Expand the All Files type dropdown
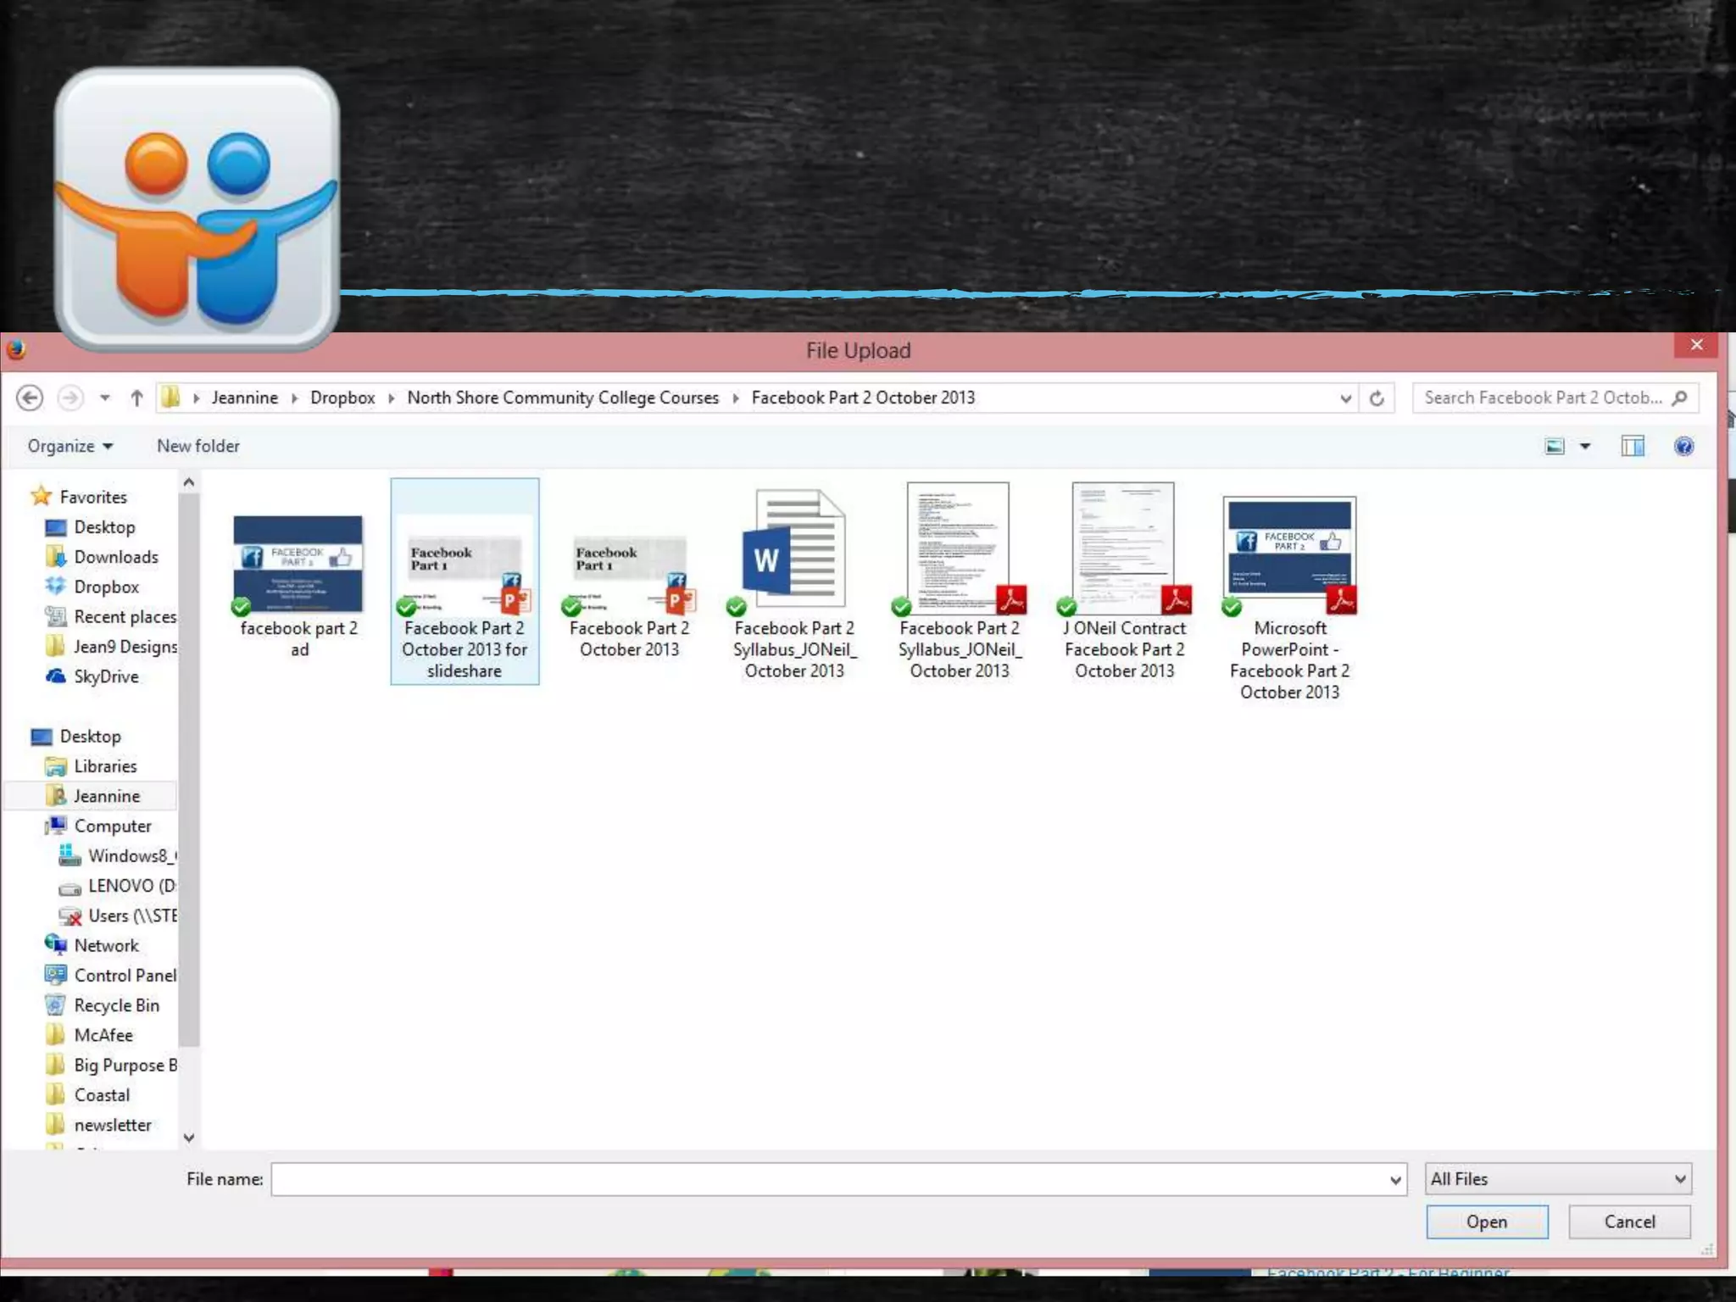The image size is (1736, 1302). (x=1558, y=1179)
